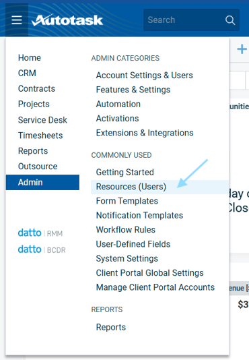
Task: Go to the CRM menu
Action: 27,73
